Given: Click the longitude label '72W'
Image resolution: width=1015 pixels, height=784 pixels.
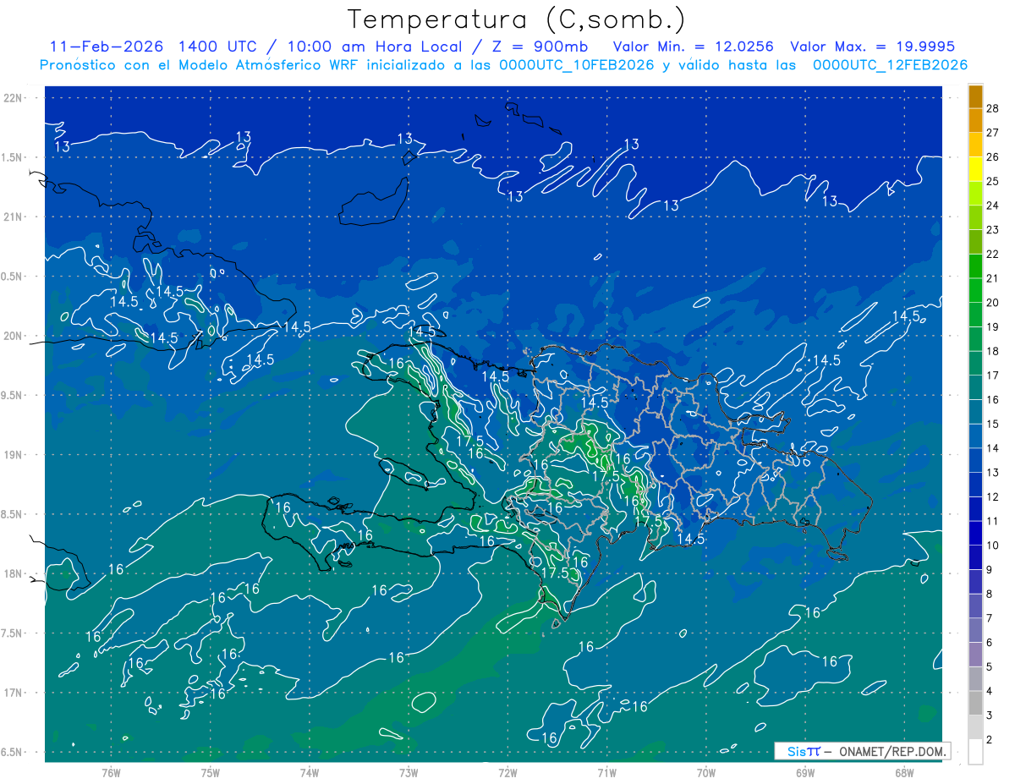Looking at the screenshot, I should tap(507, 773).
